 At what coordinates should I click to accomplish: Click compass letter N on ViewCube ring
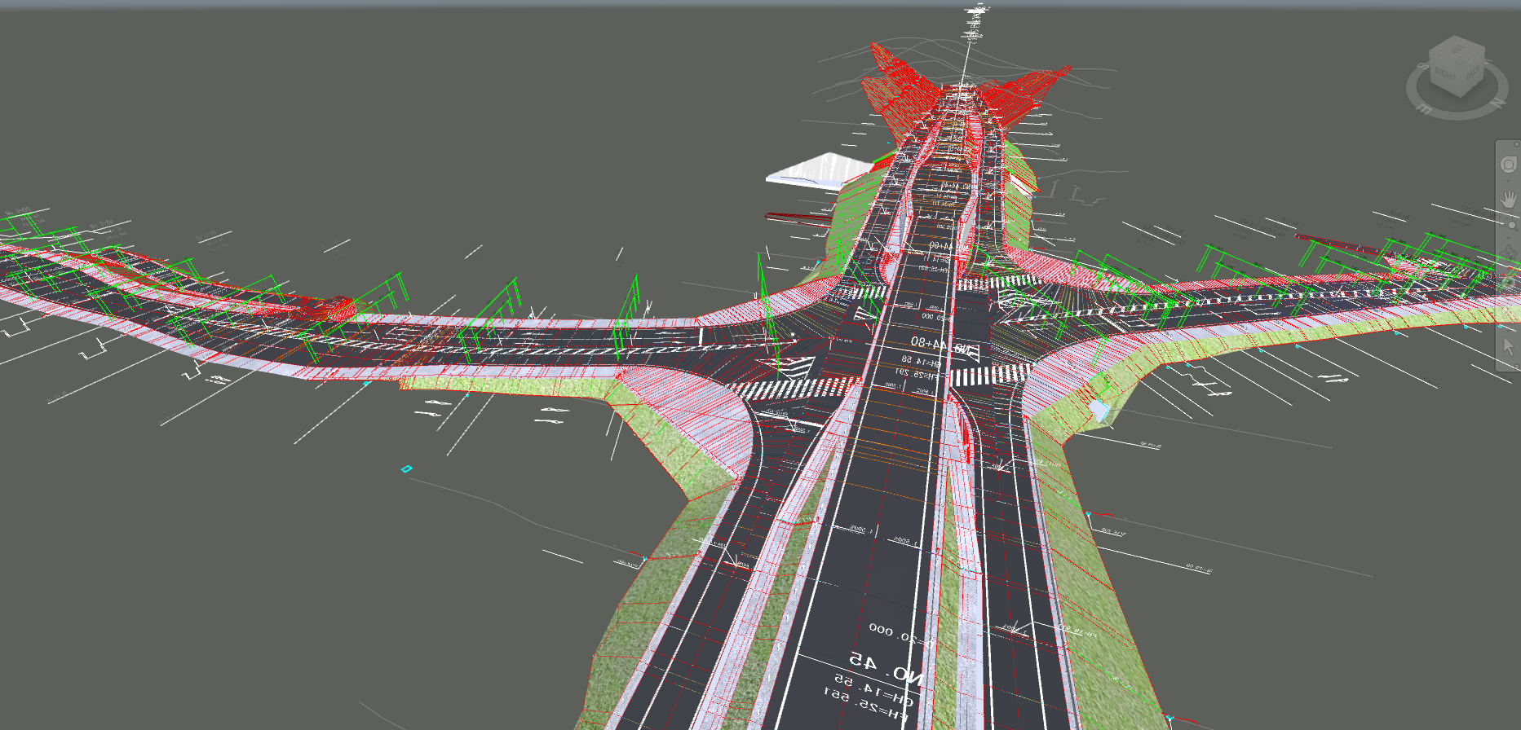pos(1497,103)
